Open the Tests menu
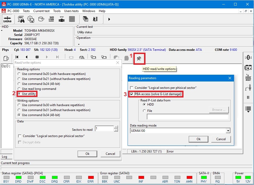 tap(26, 11)
